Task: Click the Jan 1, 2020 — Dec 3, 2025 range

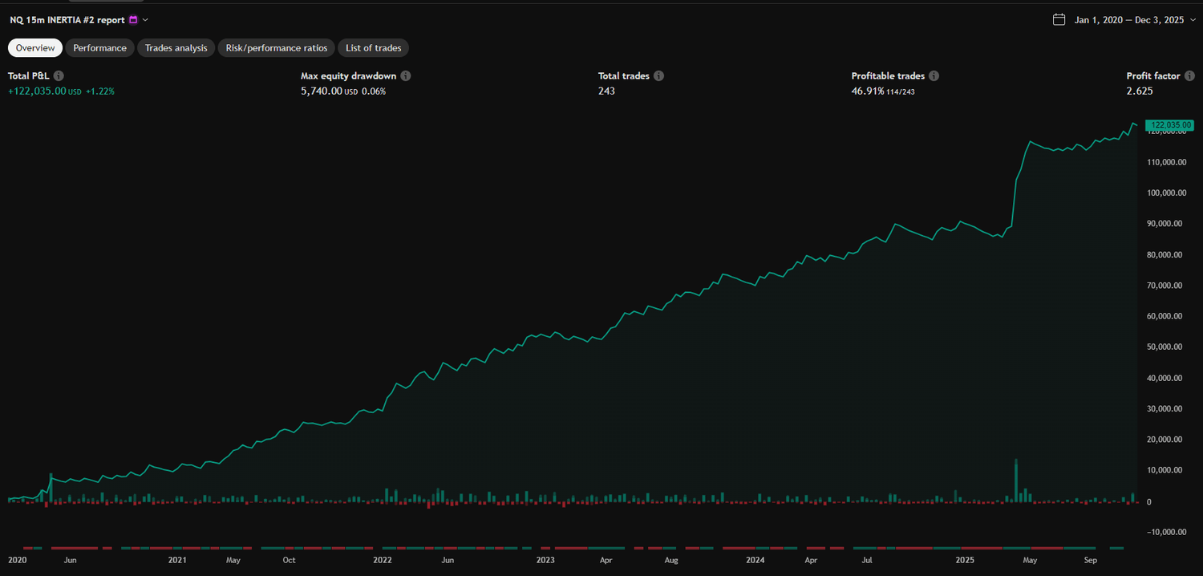Action: pos(1129,20)
